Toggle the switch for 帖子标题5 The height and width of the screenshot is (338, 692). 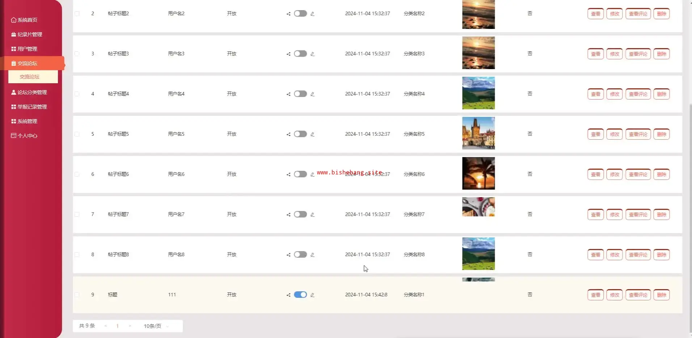tap(300, 134)
